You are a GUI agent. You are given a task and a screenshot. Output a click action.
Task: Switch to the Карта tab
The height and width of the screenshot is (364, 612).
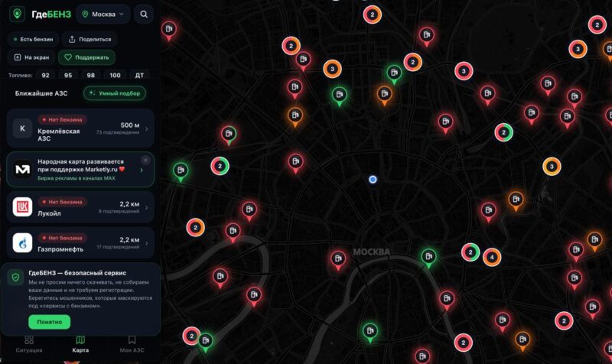80,344
